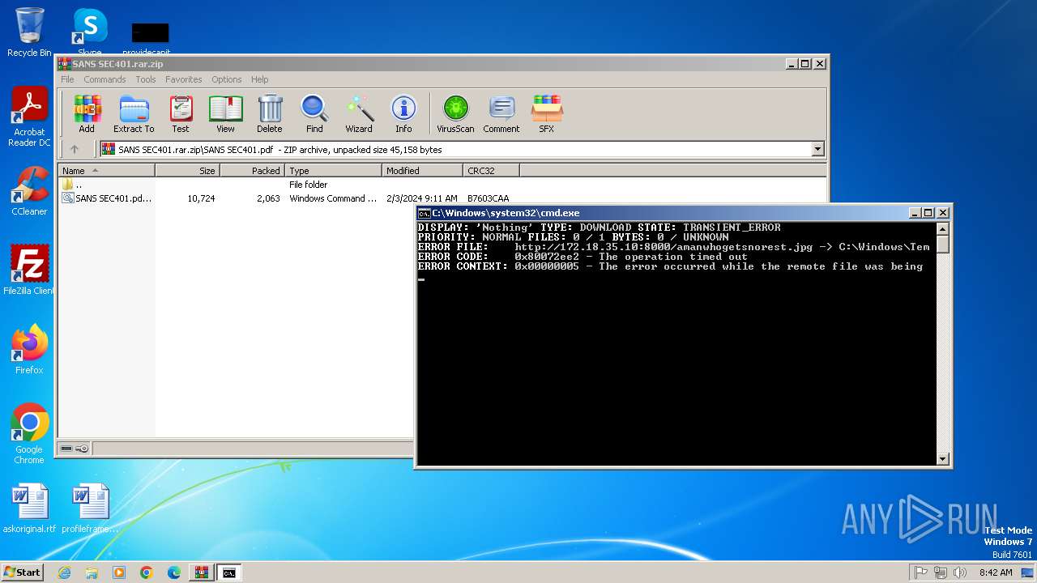Click the cmd.exe scrollbar down arrow
This screenshot has height=583, width=1037.
coord(942,459)
